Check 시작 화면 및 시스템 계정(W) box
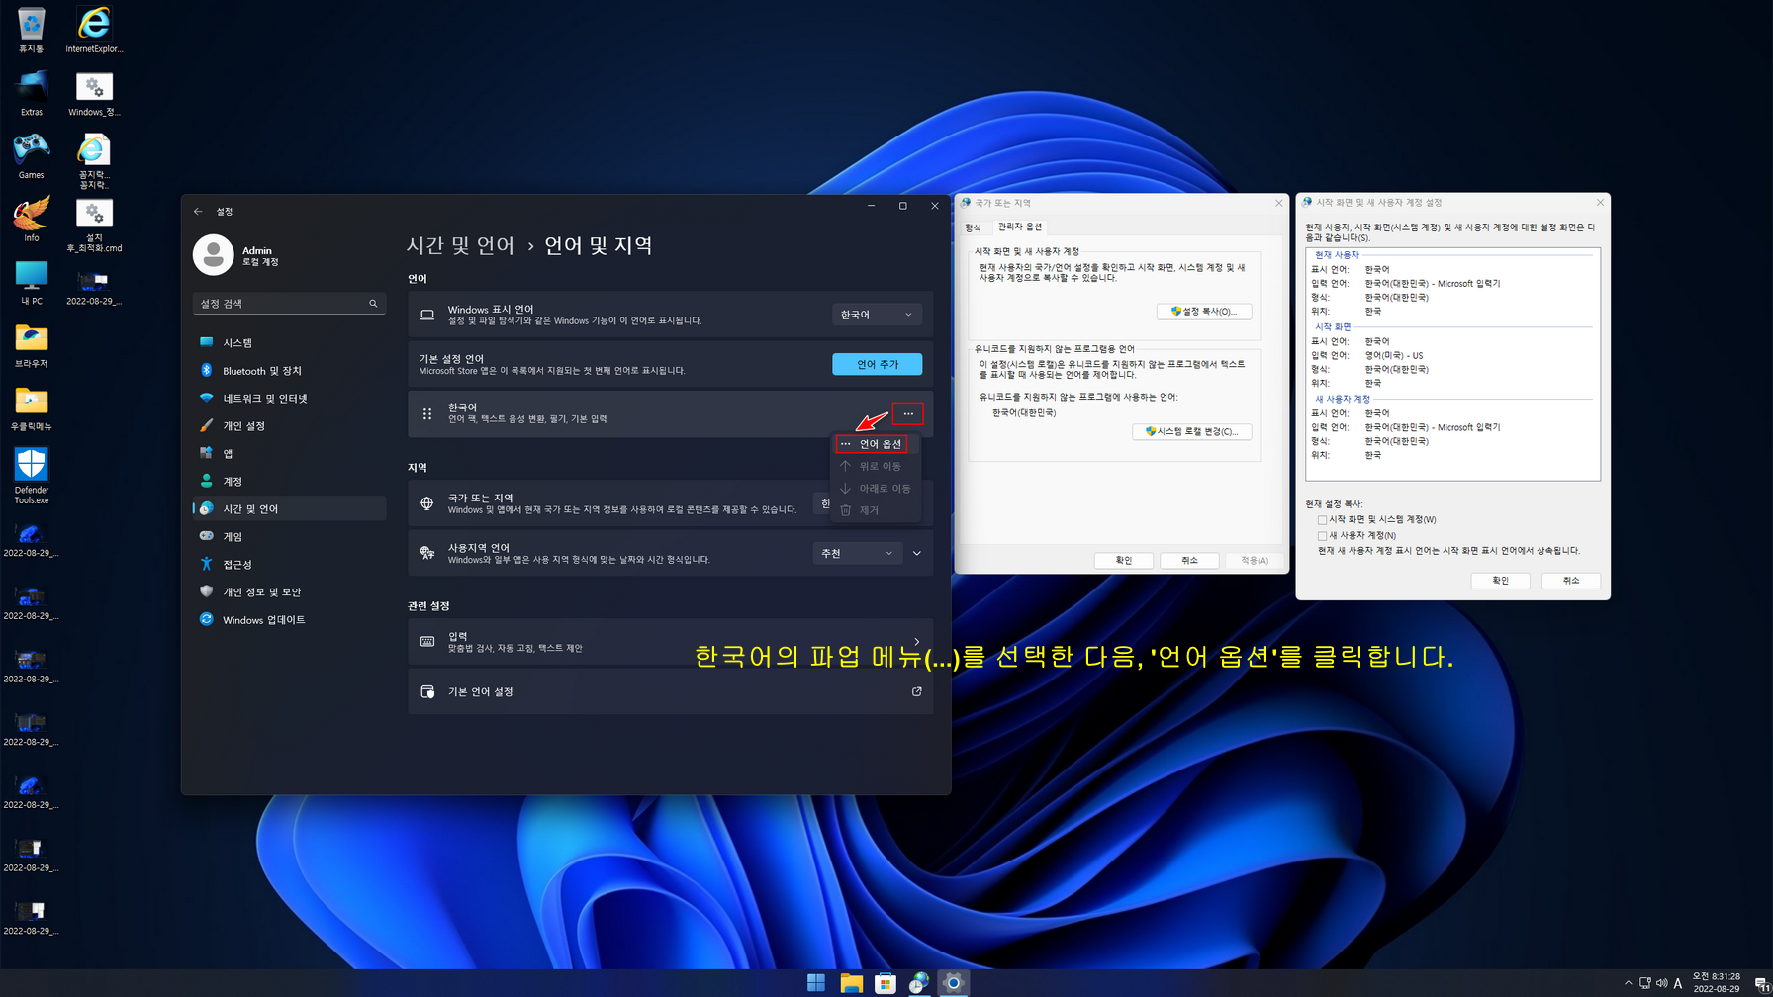The height and width of the screenshot is (997, 1773). 1322,519
